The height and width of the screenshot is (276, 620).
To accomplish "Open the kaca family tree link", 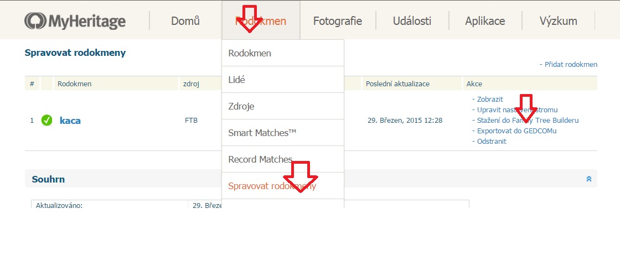I will 70,120.
